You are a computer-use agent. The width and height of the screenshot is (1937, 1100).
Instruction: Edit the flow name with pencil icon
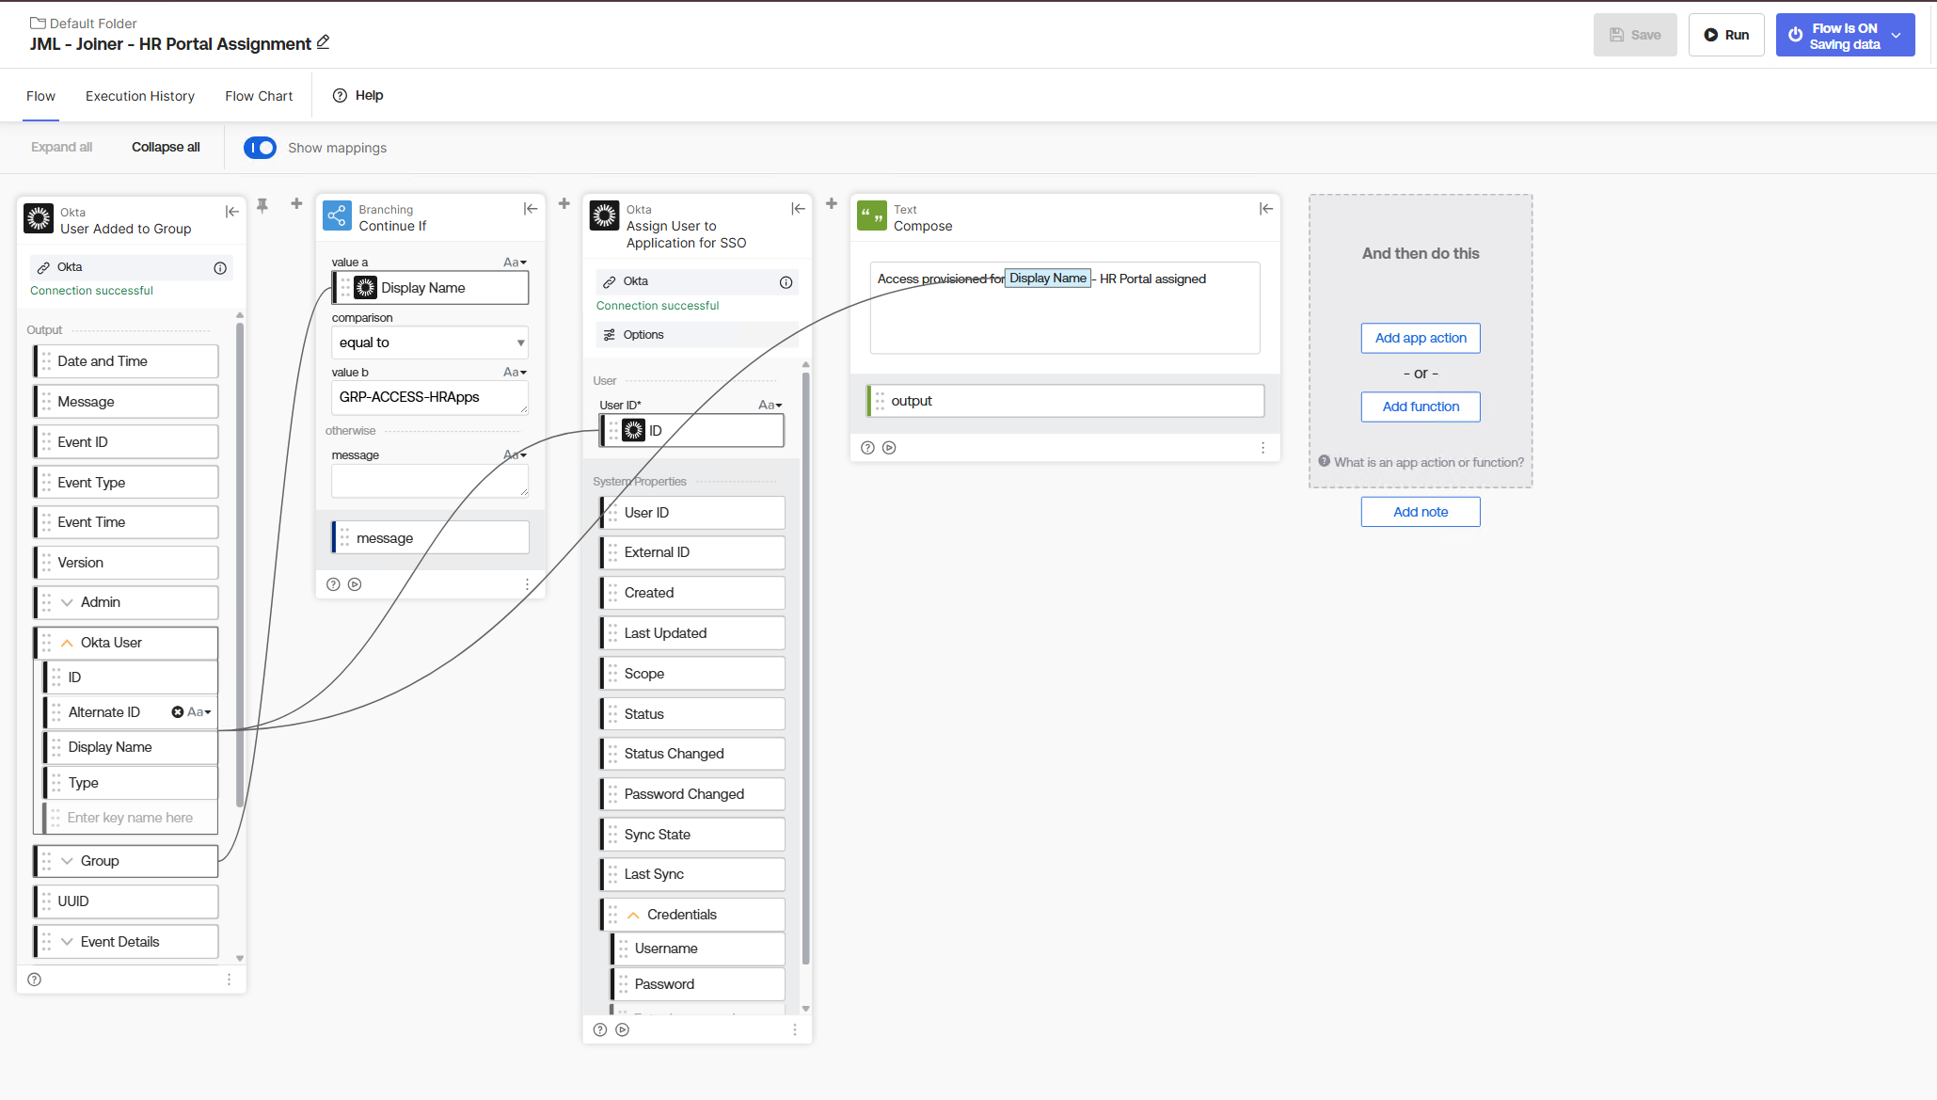click(323, 42)
